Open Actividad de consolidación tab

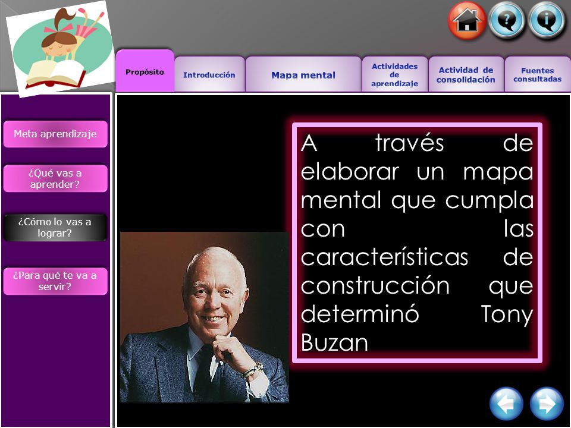466,74
